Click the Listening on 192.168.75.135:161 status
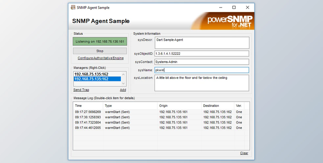Image resolution: width=323 pixels, height=163 pixels. 100,42
